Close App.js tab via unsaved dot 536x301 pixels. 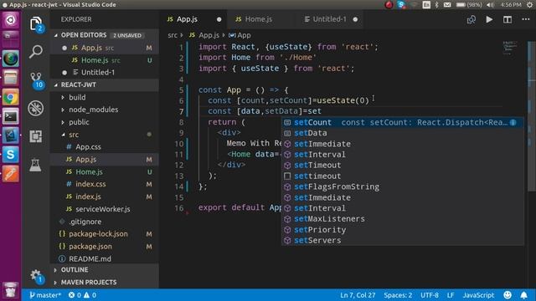pyautogui.click(x=219, y=19)
